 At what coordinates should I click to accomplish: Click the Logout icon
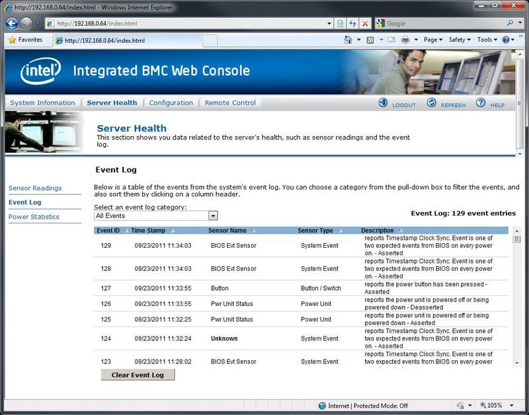tap(383, 103)
